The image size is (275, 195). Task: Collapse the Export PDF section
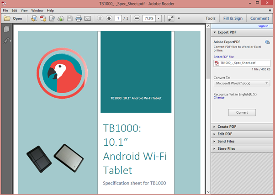coord(227,33)
